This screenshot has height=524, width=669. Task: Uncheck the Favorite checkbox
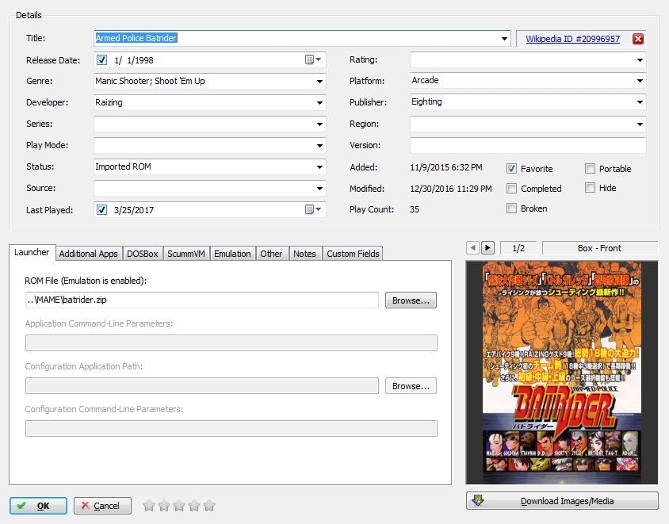[x=511, y=169]
